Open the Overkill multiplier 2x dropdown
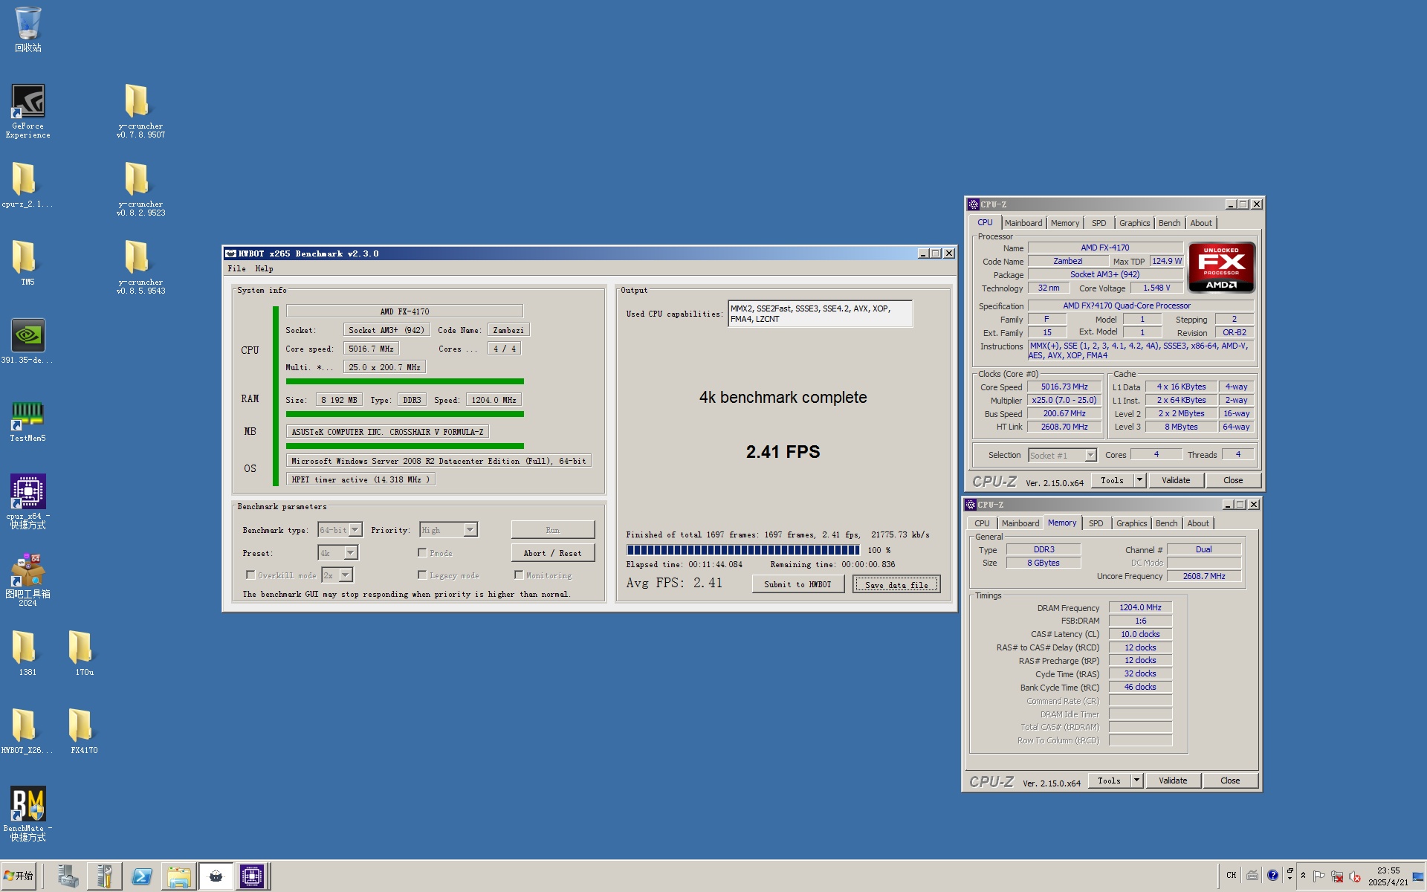The height and width of the screenshot is (892, 1427). (x=337, y=575)
